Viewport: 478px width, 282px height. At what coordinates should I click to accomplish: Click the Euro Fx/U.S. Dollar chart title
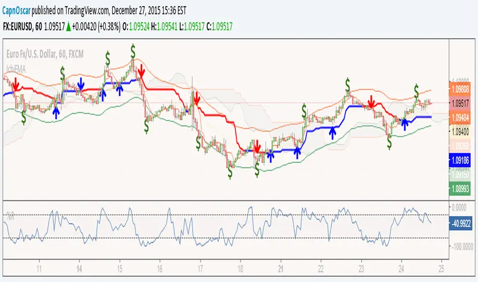45,54
